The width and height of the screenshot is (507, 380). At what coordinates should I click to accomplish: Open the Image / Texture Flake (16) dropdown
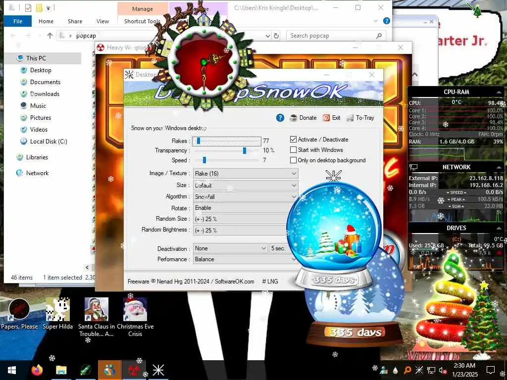click(x=246, y=174)
